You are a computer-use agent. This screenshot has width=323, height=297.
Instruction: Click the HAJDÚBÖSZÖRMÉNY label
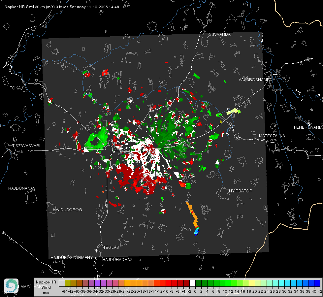(72, 258)
